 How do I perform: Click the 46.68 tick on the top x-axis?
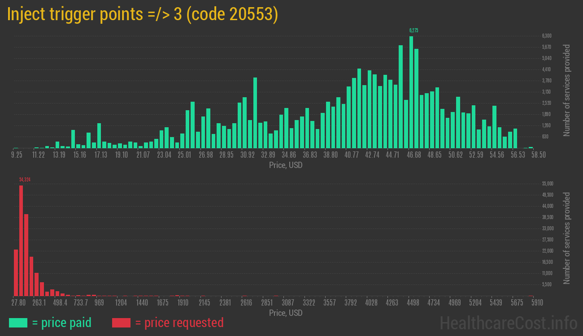[413, 155]
